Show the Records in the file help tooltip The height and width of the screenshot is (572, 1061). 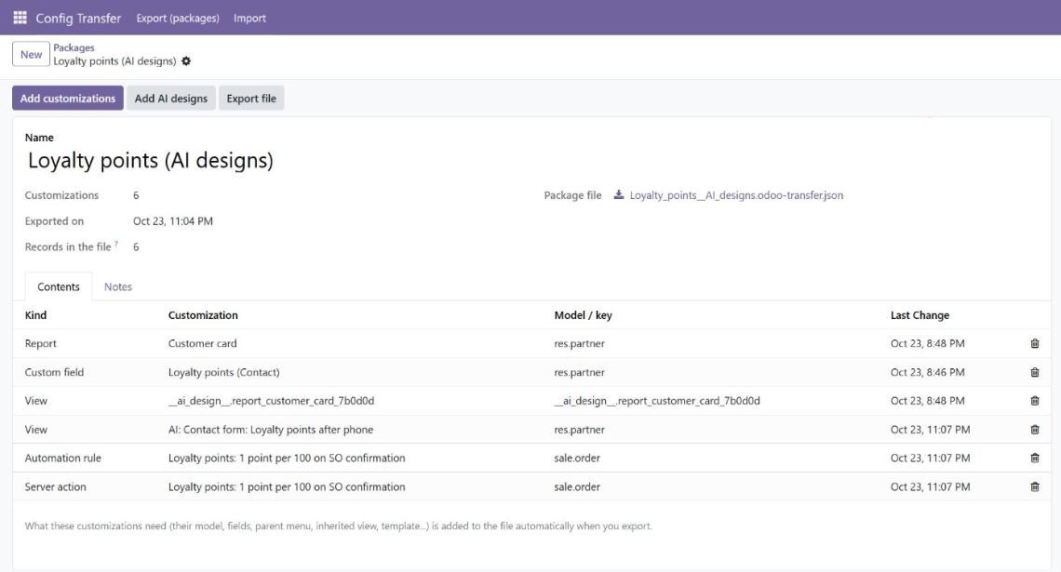[x=116, y=244]
